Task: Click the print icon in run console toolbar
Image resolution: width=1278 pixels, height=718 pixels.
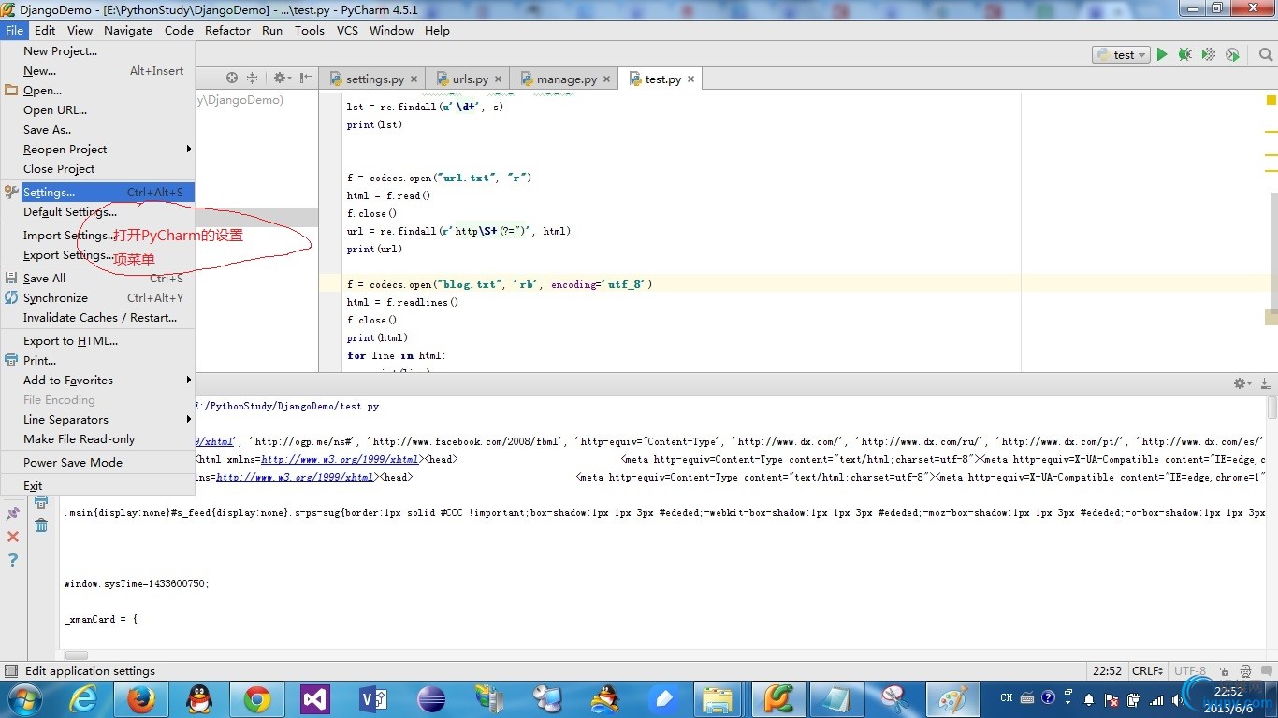Action: tap(41, 503)
